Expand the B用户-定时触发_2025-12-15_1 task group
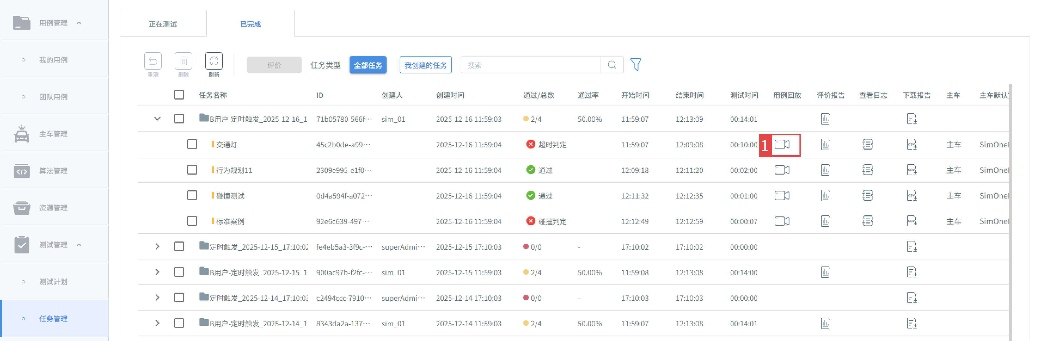1041x341 pixels. click(x=157, y=272)
